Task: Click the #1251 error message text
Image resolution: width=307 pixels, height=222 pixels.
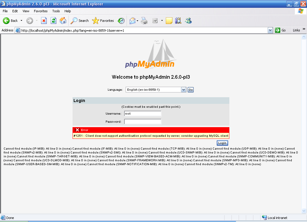Action: click(151, 136)
